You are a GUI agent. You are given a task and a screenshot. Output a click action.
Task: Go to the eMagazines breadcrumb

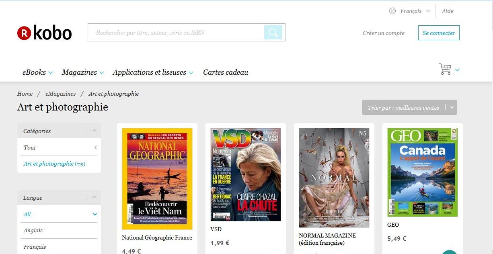tap(60, 94)
